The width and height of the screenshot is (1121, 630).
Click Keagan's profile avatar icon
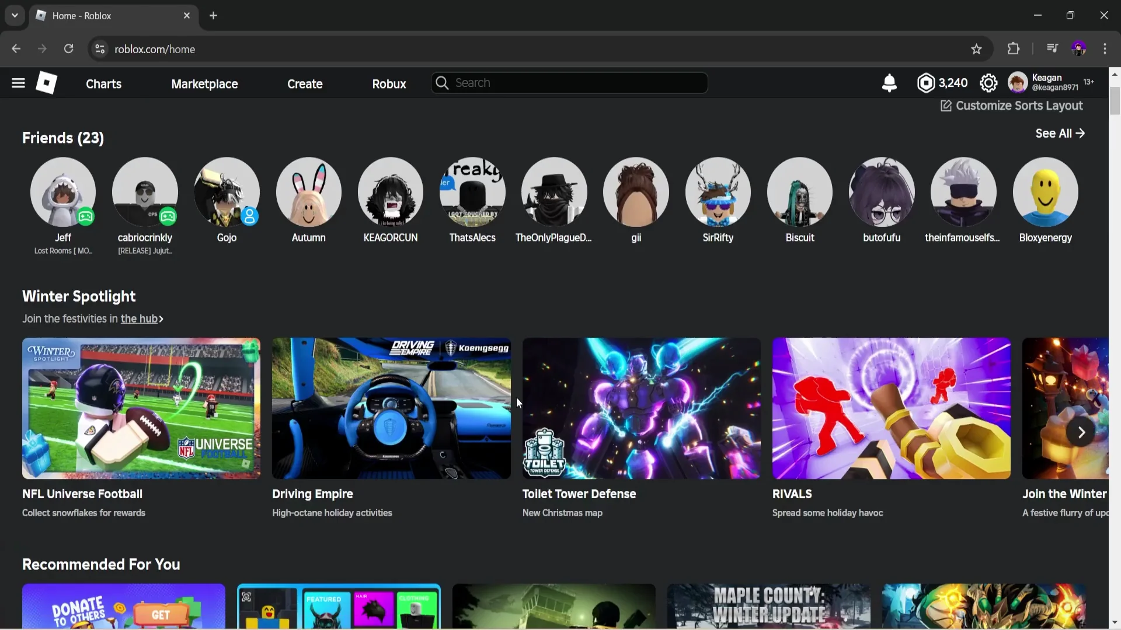click(x=1018, y=82)
